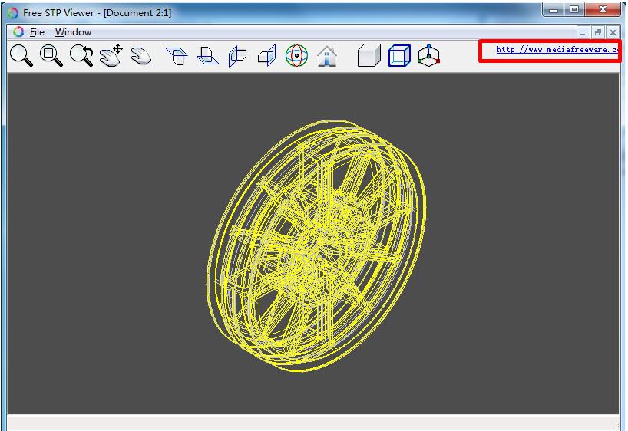Reset view with the Home icon
Screen dimensions: 628x431
click(x=327, y=56)
